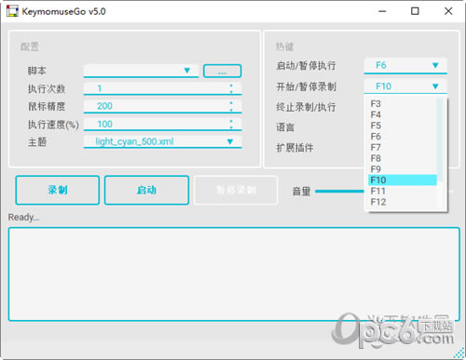466x360 pixels.
Task: Open theme dropdown light_cyan_500.xml
Action: point(162,141)
